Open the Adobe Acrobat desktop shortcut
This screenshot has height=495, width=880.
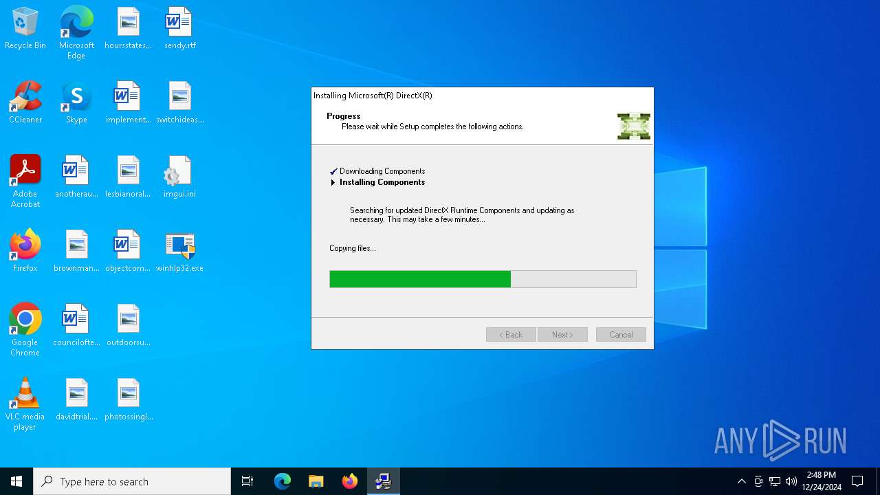click(x=25, y=181)
